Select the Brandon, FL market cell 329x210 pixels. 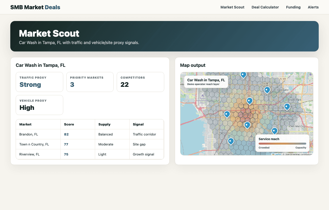(38, 134)
